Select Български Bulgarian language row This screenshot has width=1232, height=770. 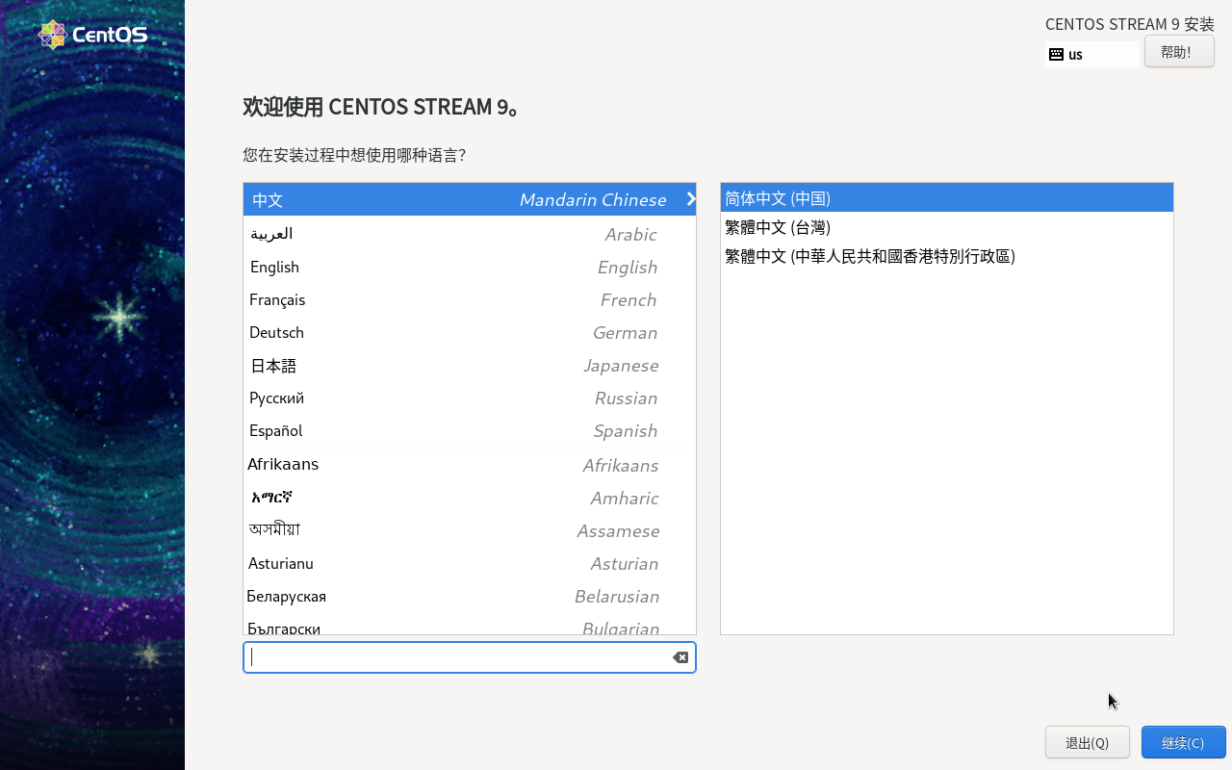click(x=470, y=624)
